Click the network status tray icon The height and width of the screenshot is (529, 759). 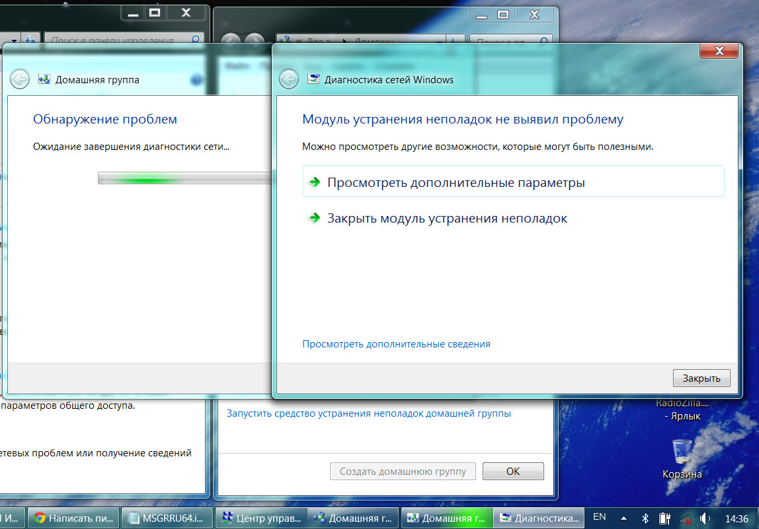pyautogui.click(x=686, y=518)
